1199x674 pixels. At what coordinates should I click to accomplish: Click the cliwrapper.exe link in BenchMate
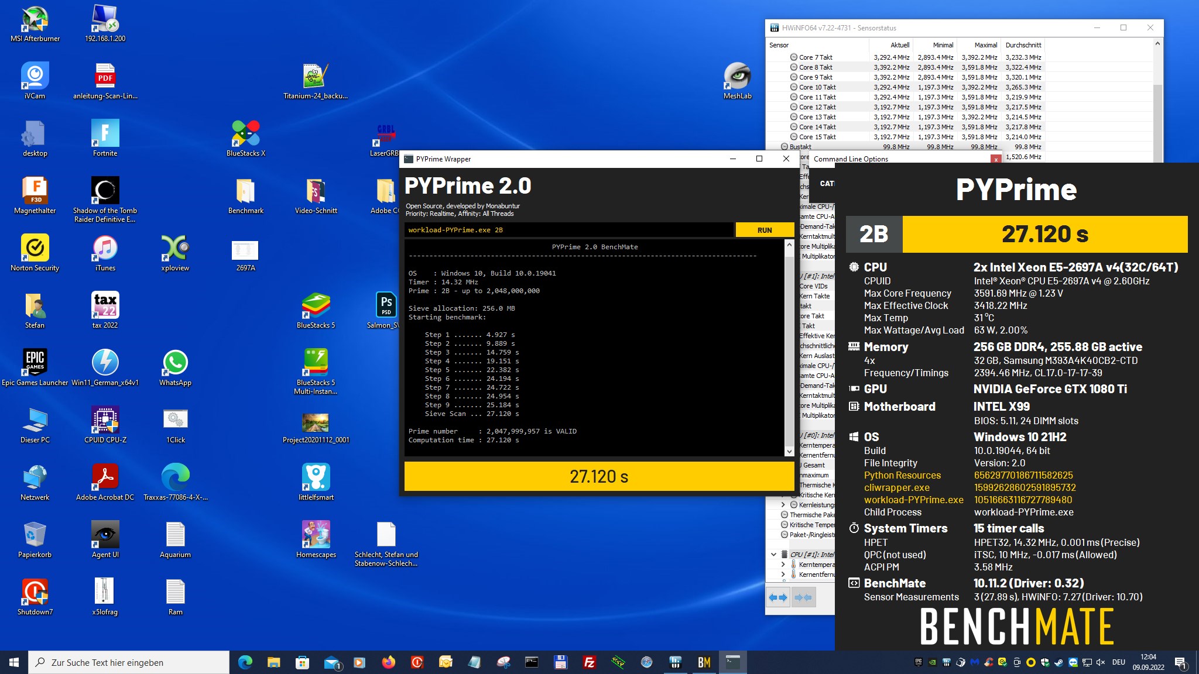(897, 487)
